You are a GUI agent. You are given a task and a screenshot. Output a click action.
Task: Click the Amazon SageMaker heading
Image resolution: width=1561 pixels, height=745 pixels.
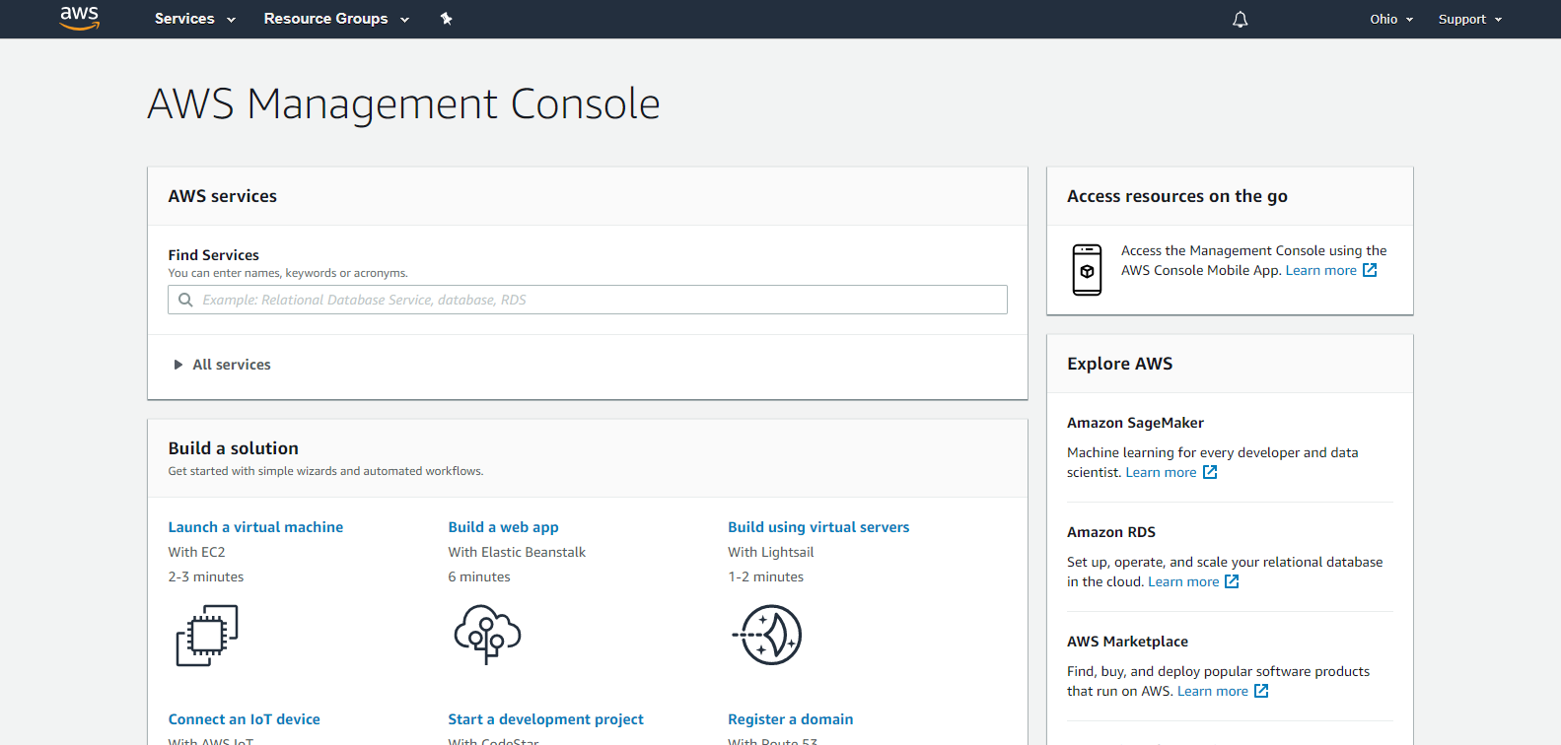click(x=1135, y=423)
